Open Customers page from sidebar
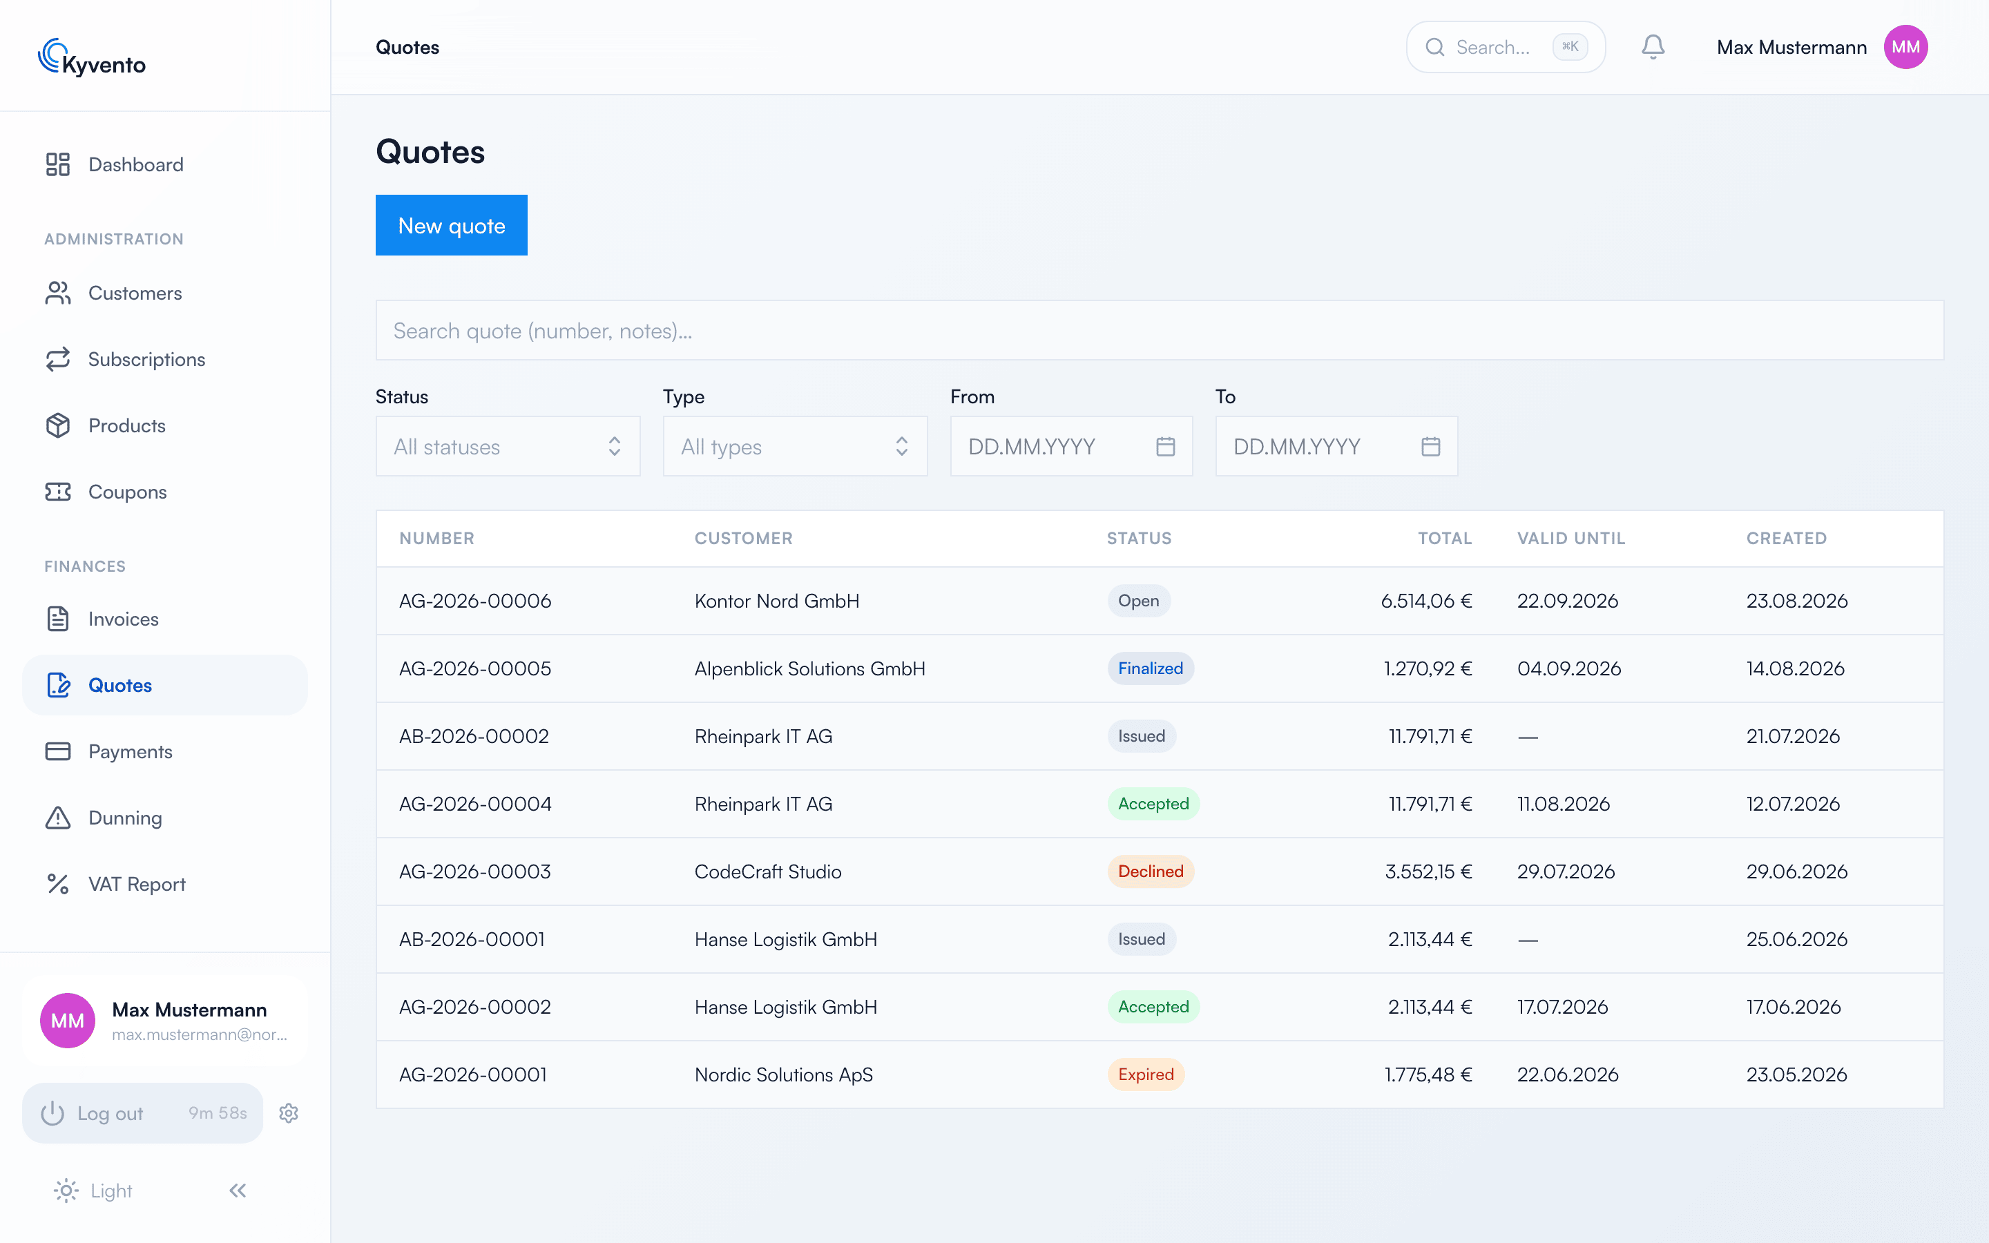1989x1243 pixels. tap(165, 293)
